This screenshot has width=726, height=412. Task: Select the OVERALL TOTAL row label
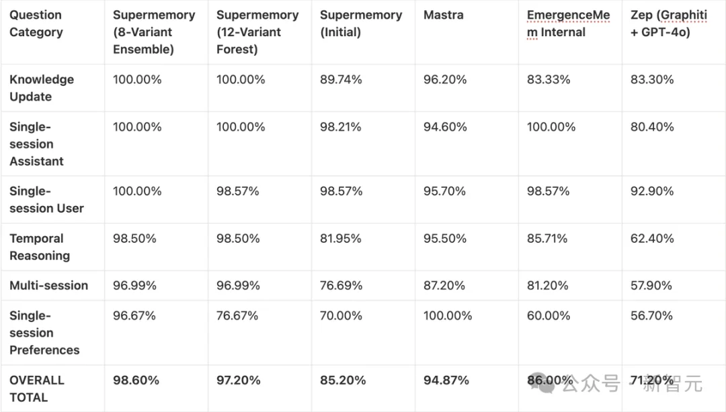click(37, 389)
